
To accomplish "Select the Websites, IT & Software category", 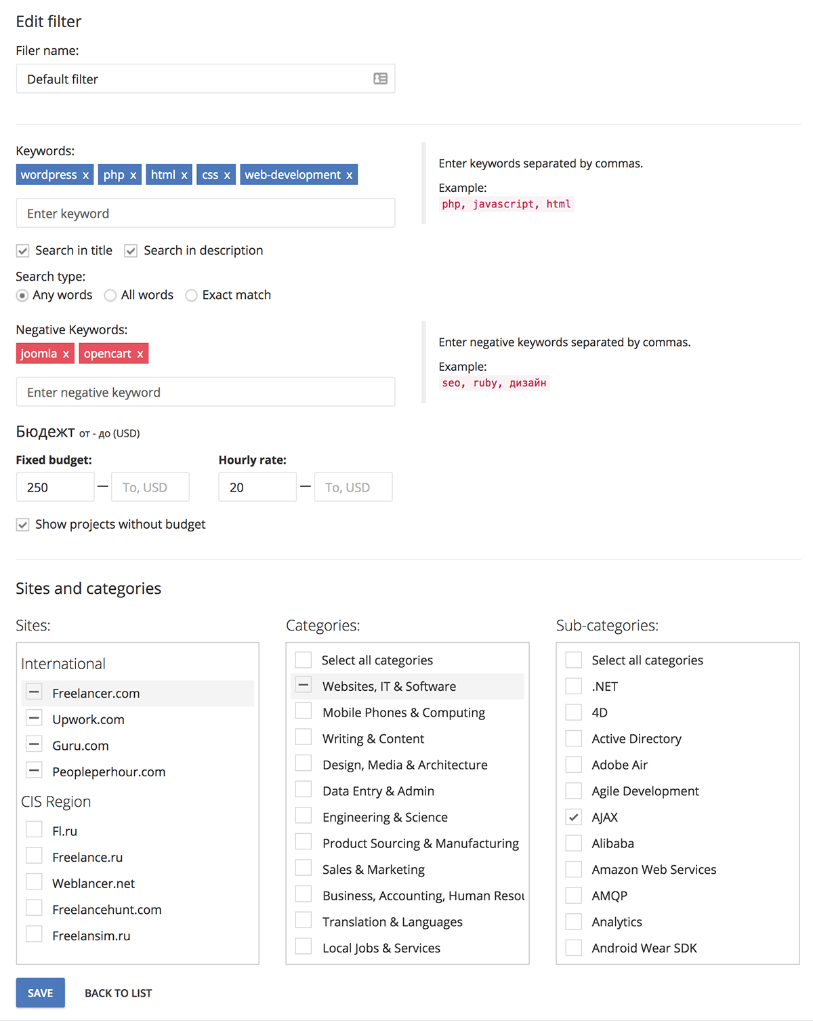I will pos(408,686).
